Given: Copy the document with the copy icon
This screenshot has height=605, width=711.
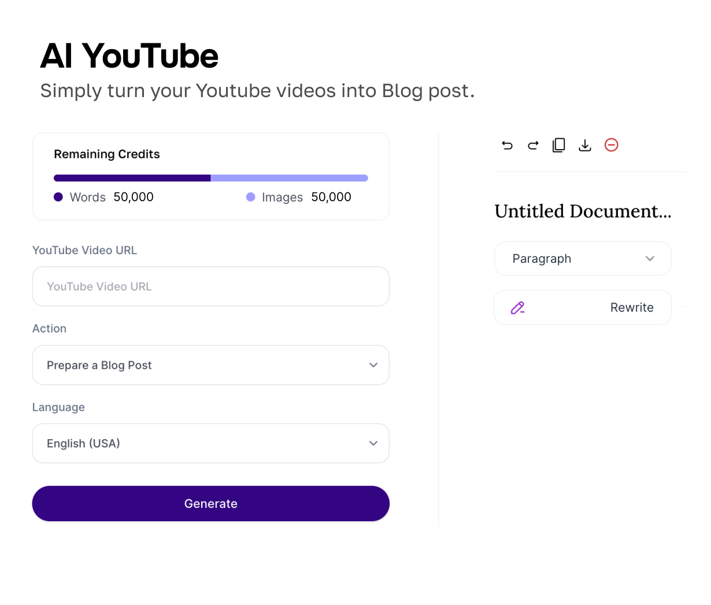Looking at the screenshot, I should pos(559,145).
